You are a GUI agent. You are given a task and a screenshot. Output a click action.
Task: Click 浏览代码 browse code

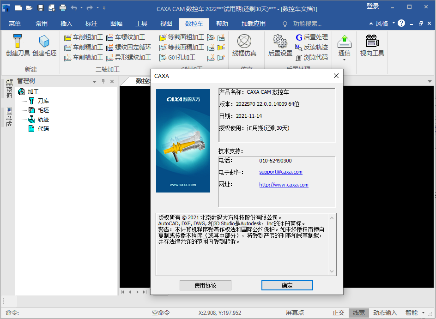point(312,58)
